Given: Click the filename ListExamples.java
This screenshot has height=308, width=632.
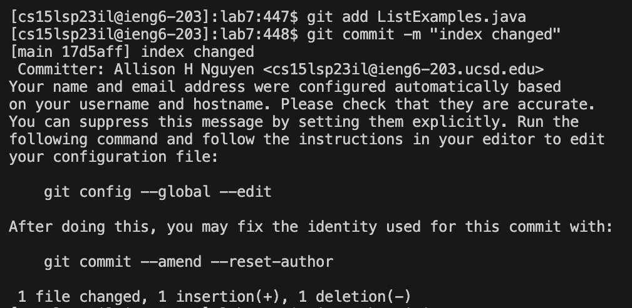Looking at the screenshot, I should (x=452, y=17).
